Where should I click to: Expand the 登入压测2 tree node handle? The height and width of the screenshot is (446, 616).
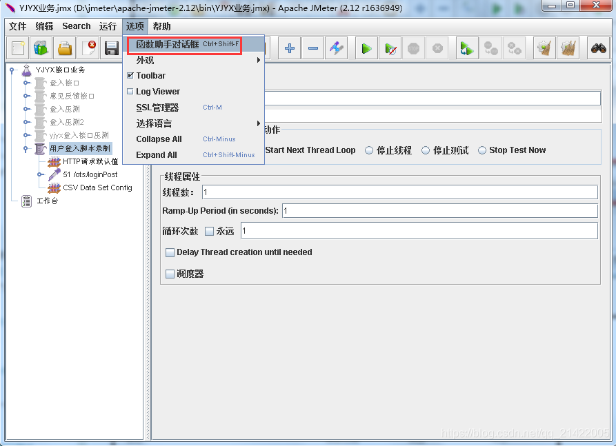[x=26, y=122]
